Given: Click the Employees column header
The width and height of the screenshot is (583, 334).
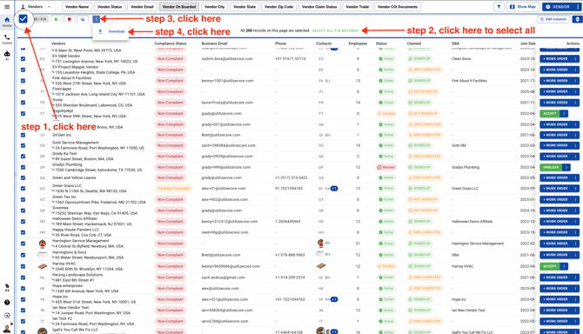Looking at the screenshot, I should [358, 43].
